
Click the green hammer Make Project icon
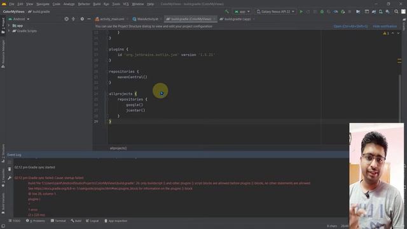(227, 11)
